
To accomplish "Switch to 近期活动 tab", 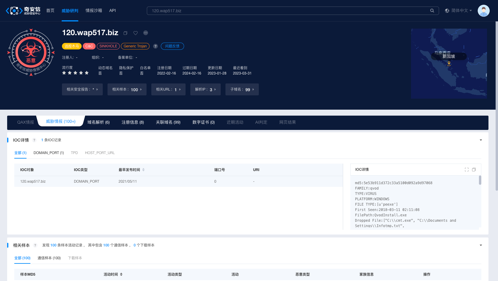I will point(235,122).
